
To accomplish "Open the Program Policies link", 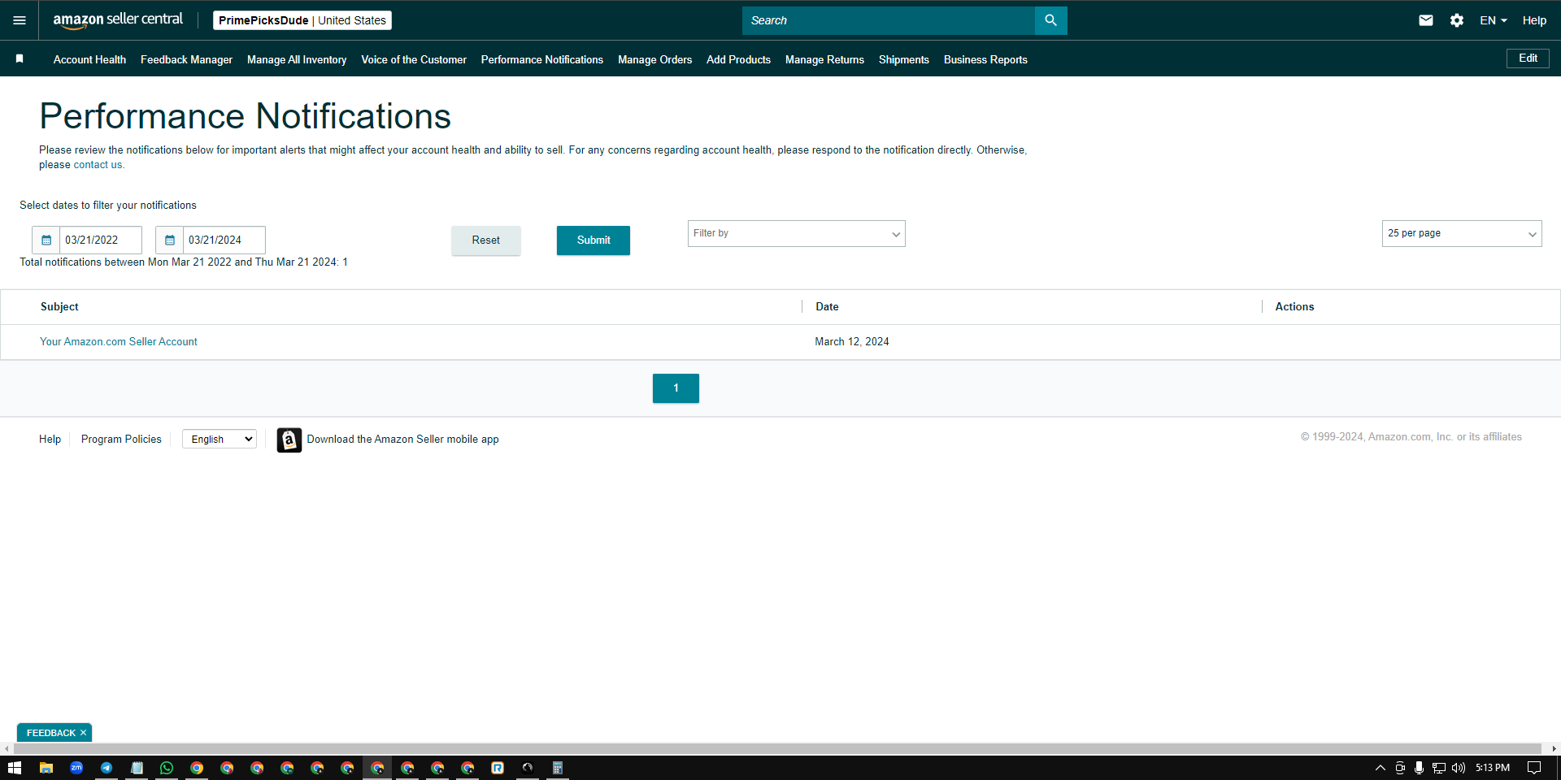I will (x=121, y=440).
